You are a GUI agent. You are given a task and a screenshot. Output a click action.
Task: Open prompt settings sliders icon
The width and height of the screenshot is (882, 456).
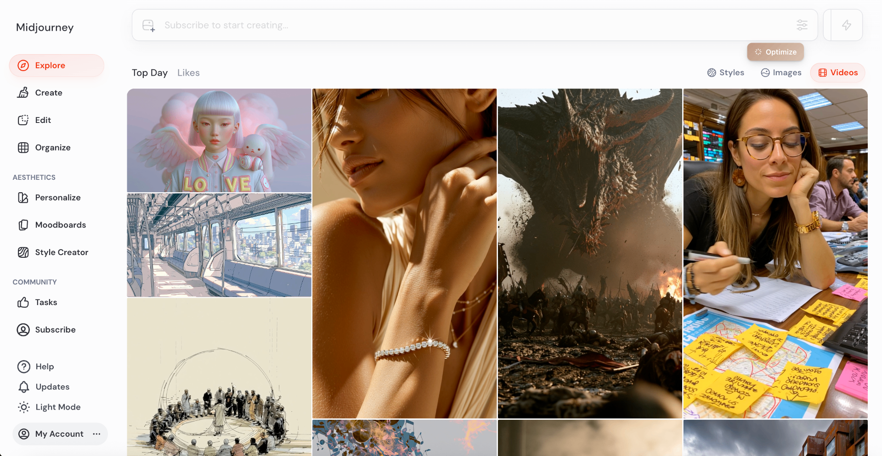(x=802, y=25)
